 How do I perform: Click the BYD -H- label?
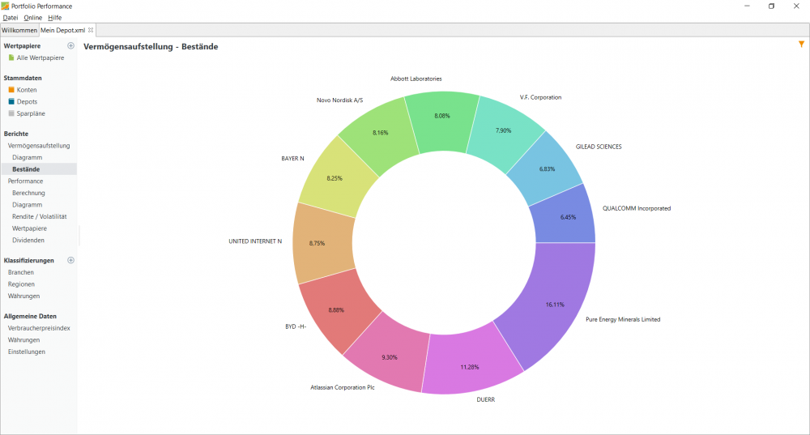(x=296, y=326)
